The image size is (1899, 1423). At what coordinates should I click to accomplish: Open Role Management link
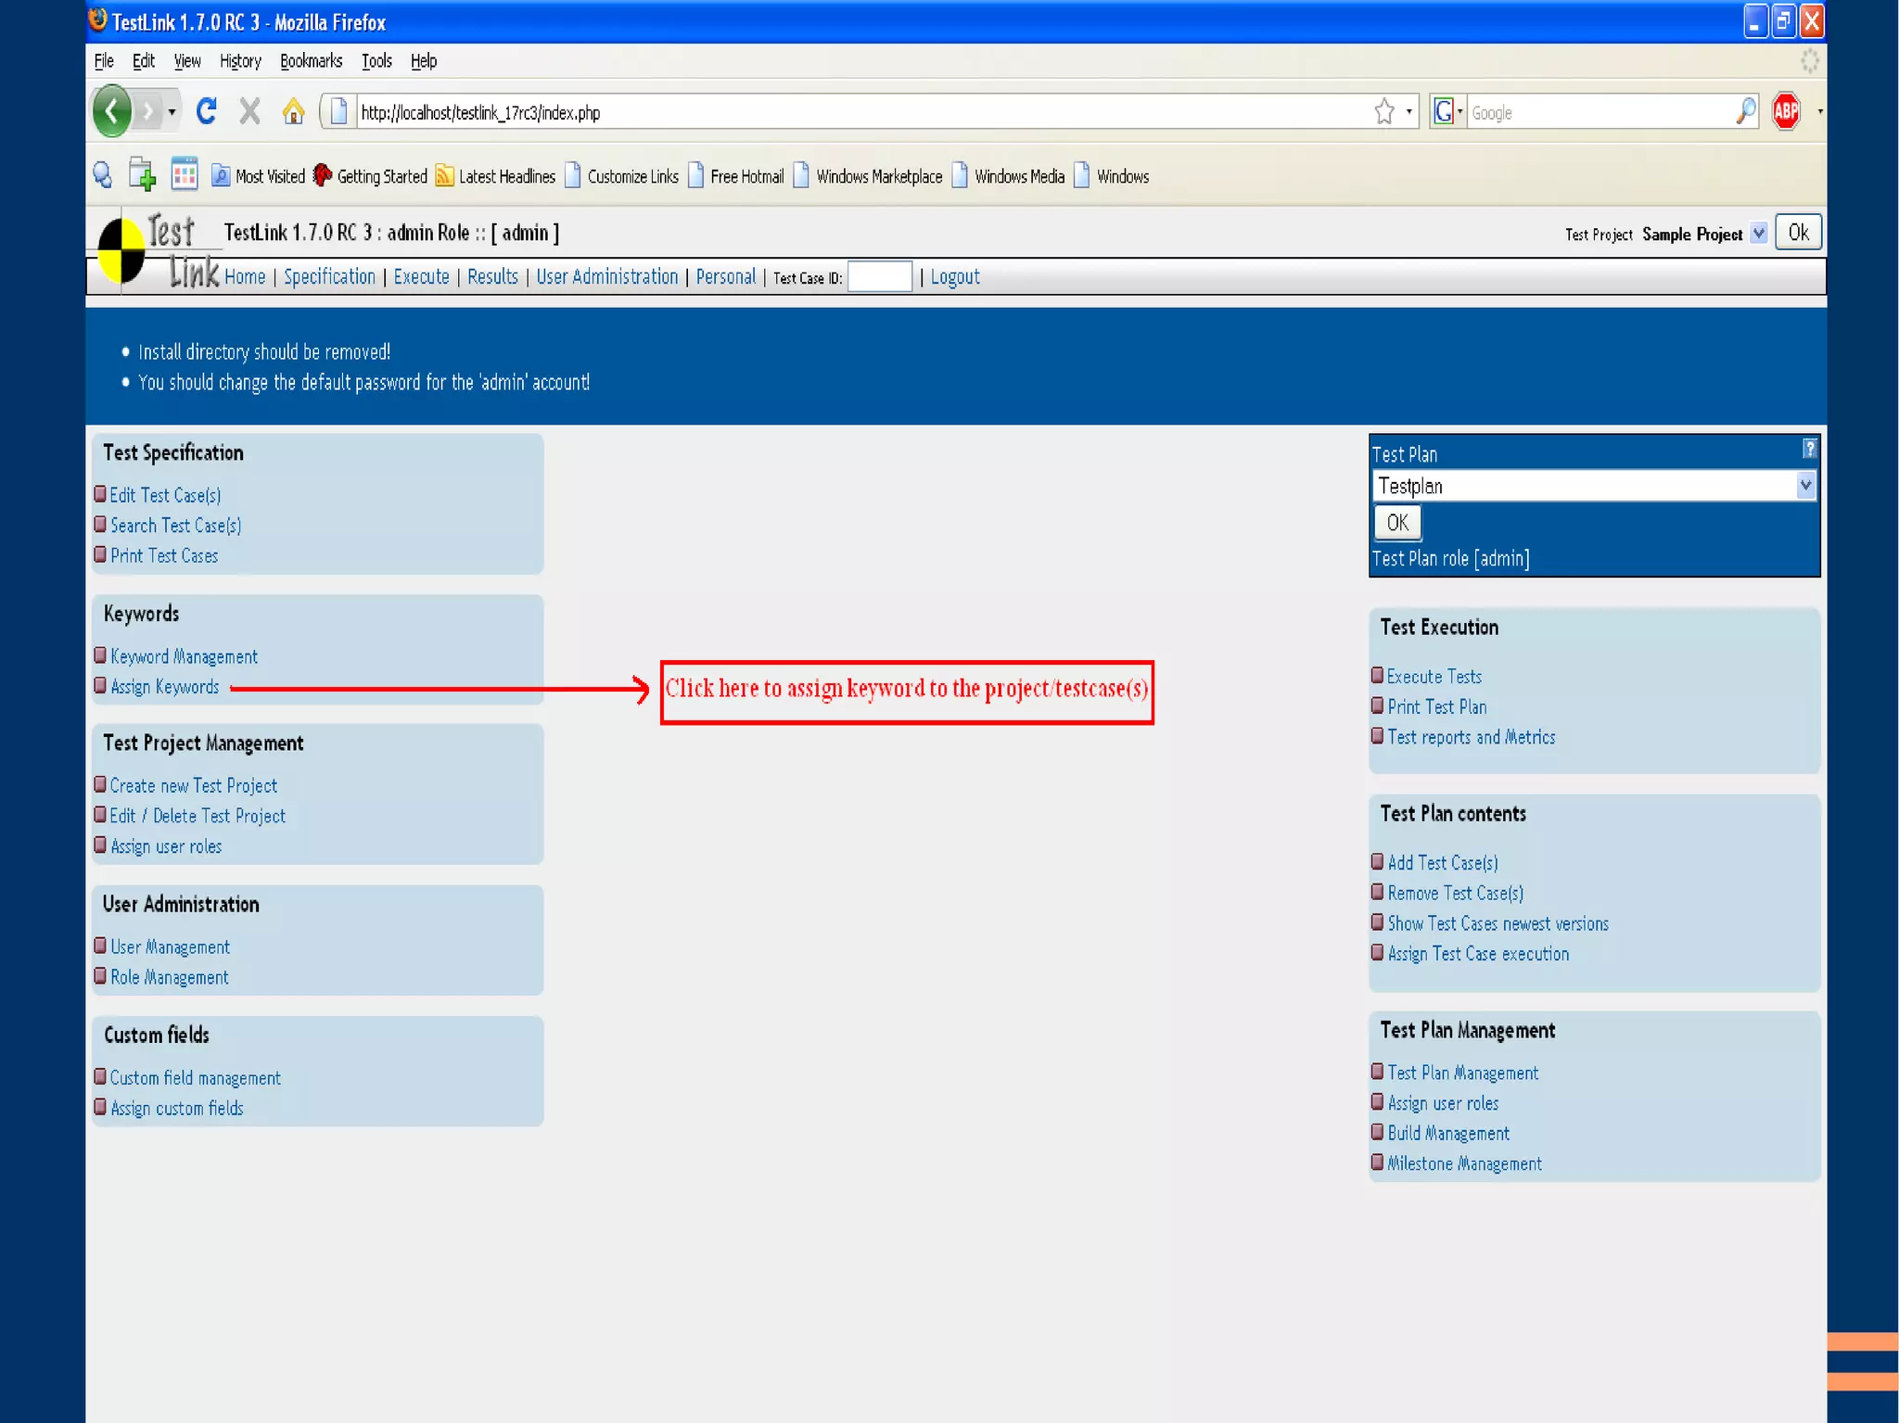click(x=169, y=977)
